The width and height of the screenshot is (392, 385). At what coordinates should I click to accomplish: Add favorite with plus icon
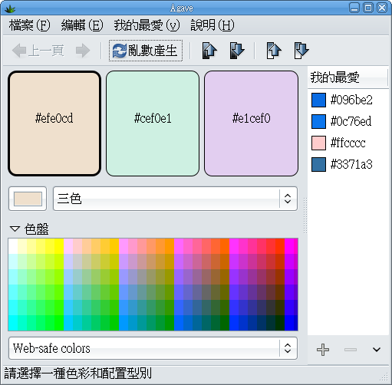pos(323,350)
